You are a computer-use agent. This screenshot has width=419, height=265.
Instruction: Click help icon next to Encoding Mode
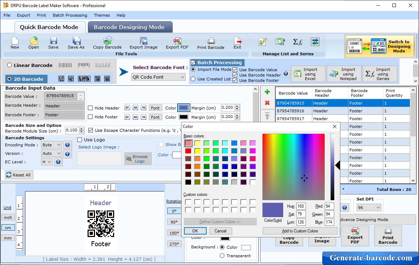(x=68, y=145)
